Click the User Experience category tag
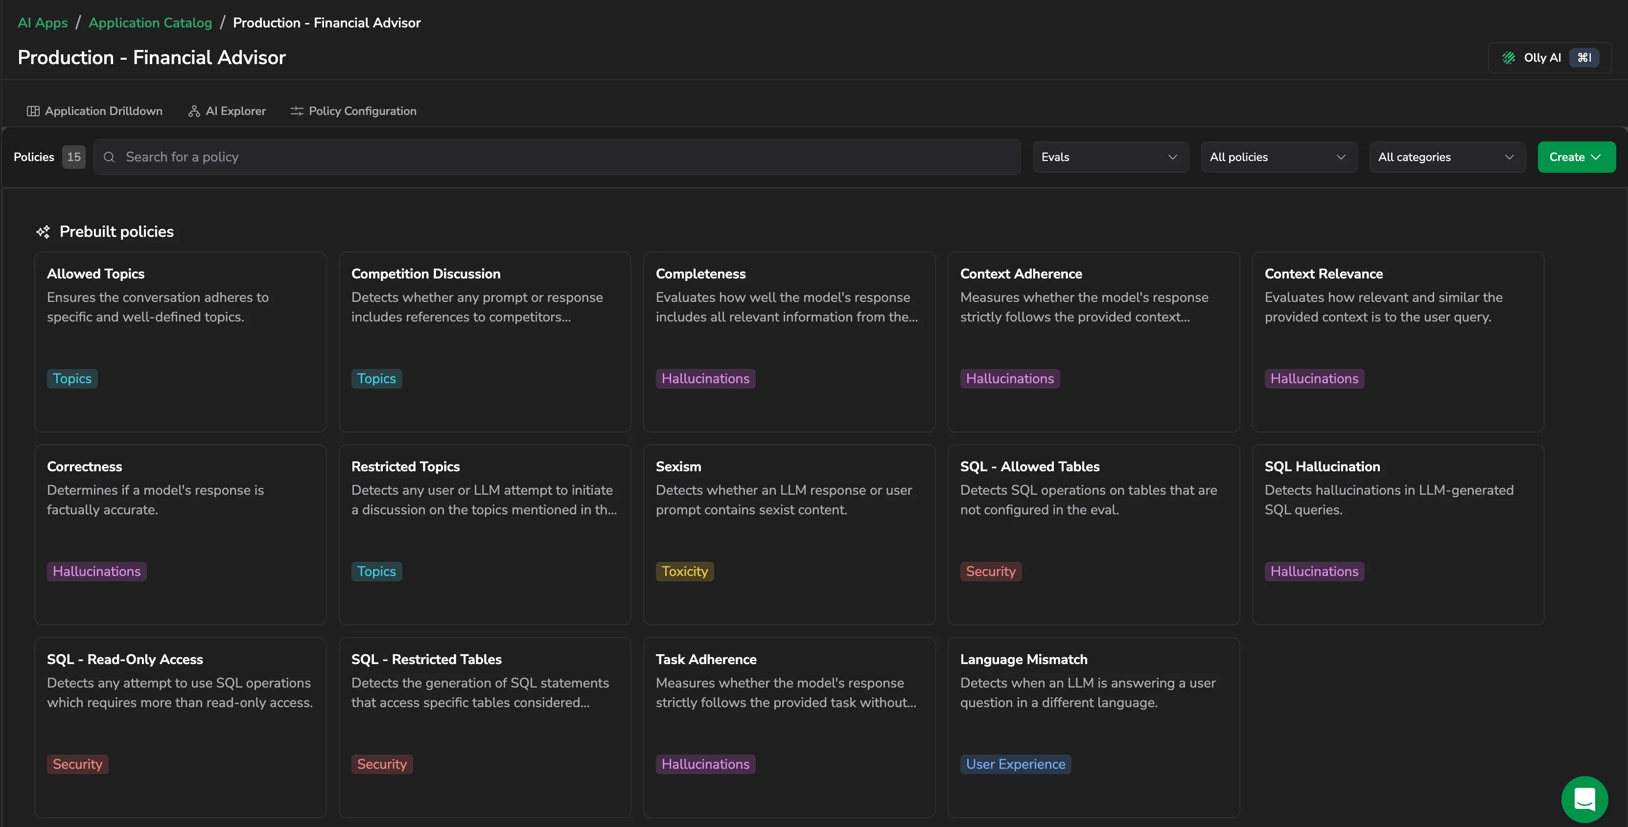 coord(1015,764)
